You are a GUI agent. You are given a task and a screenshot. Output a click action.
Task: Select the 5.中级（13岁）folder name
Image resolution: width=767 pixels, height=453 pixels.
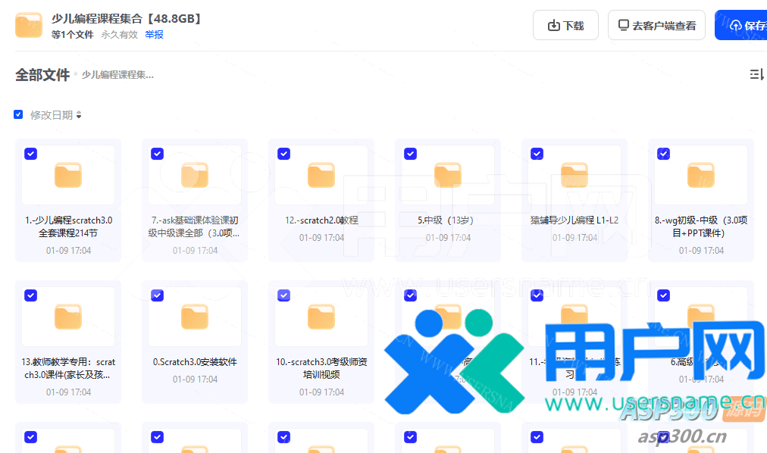(x=446, y=220)
